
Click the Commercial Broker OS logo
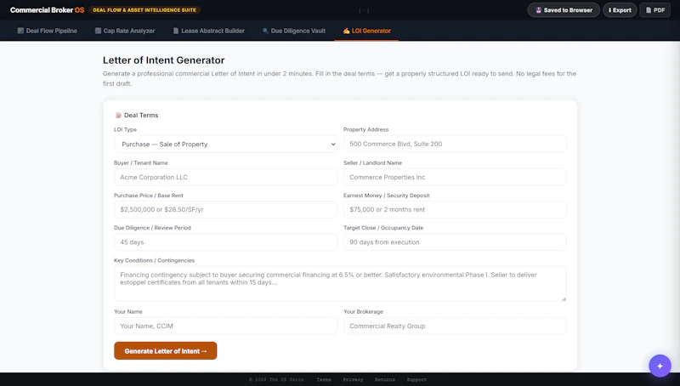(48, 10)
